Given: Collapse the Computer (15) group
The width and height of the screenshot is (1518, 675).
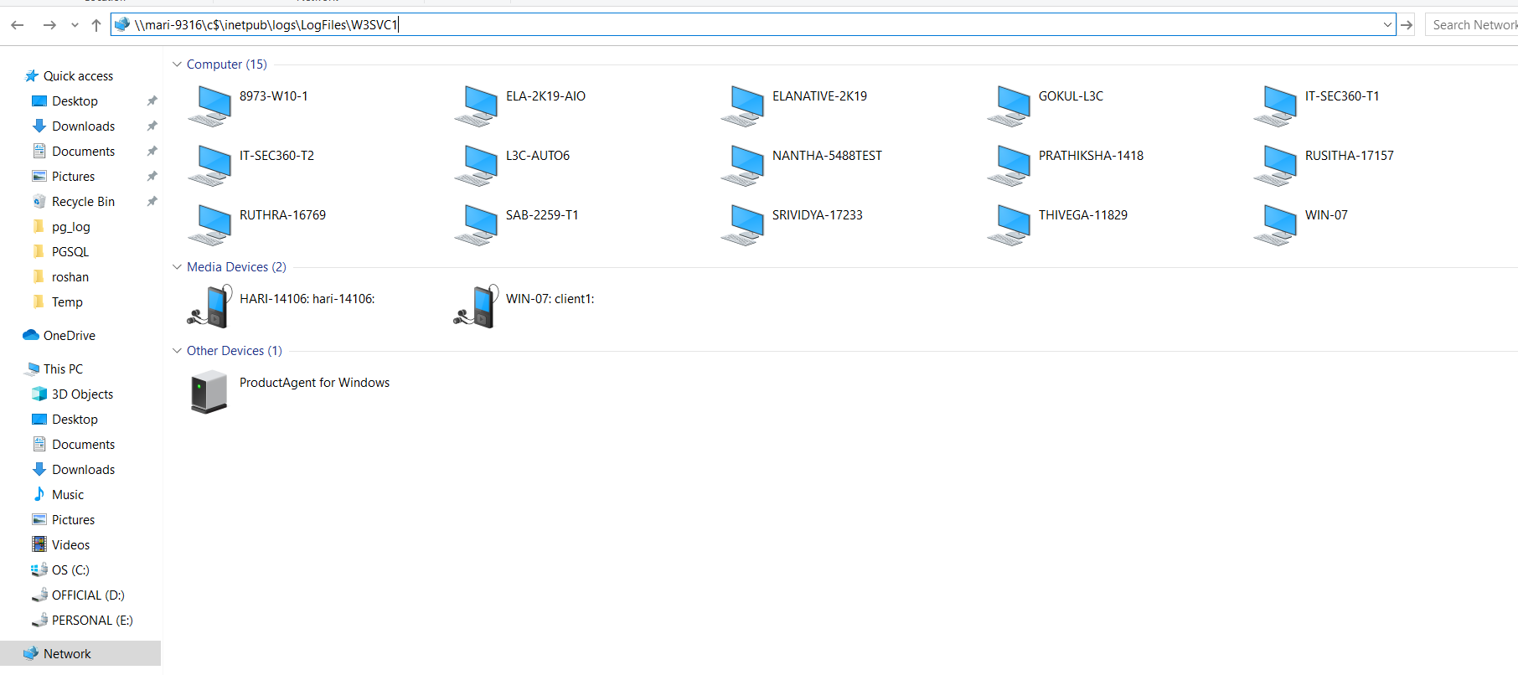Looking at the screenshot, I should click(177, 64).
